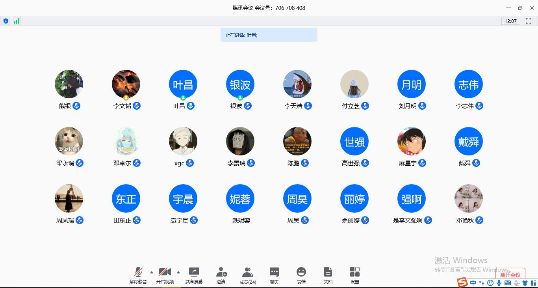Screen dimensions: 538x288
Task: Turn on camera with the 开启视频 button
Action: point(165,275)
